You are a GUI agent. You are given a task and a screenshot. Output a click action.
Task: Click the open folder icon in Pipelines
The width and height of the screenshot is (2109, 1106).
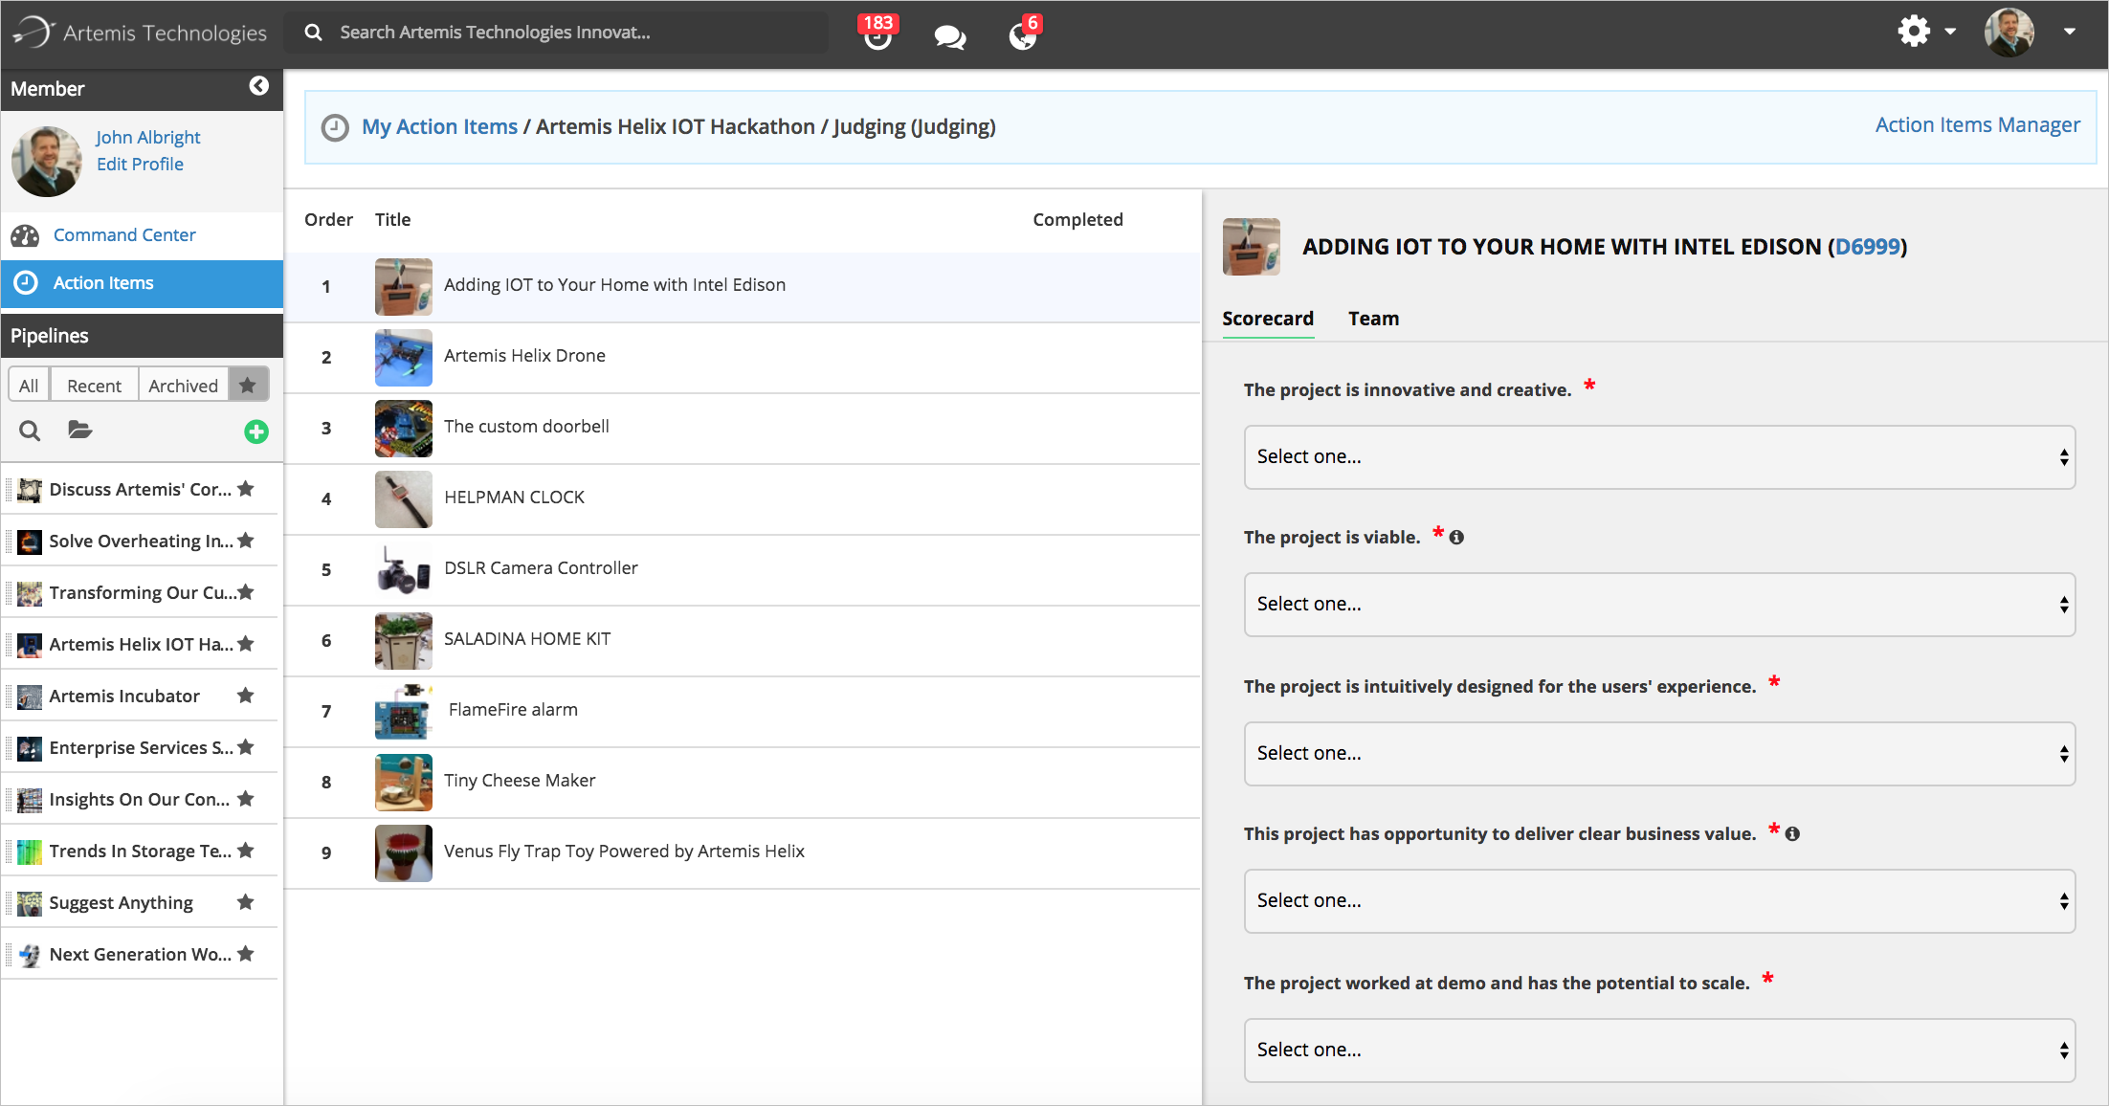(80, 431)
